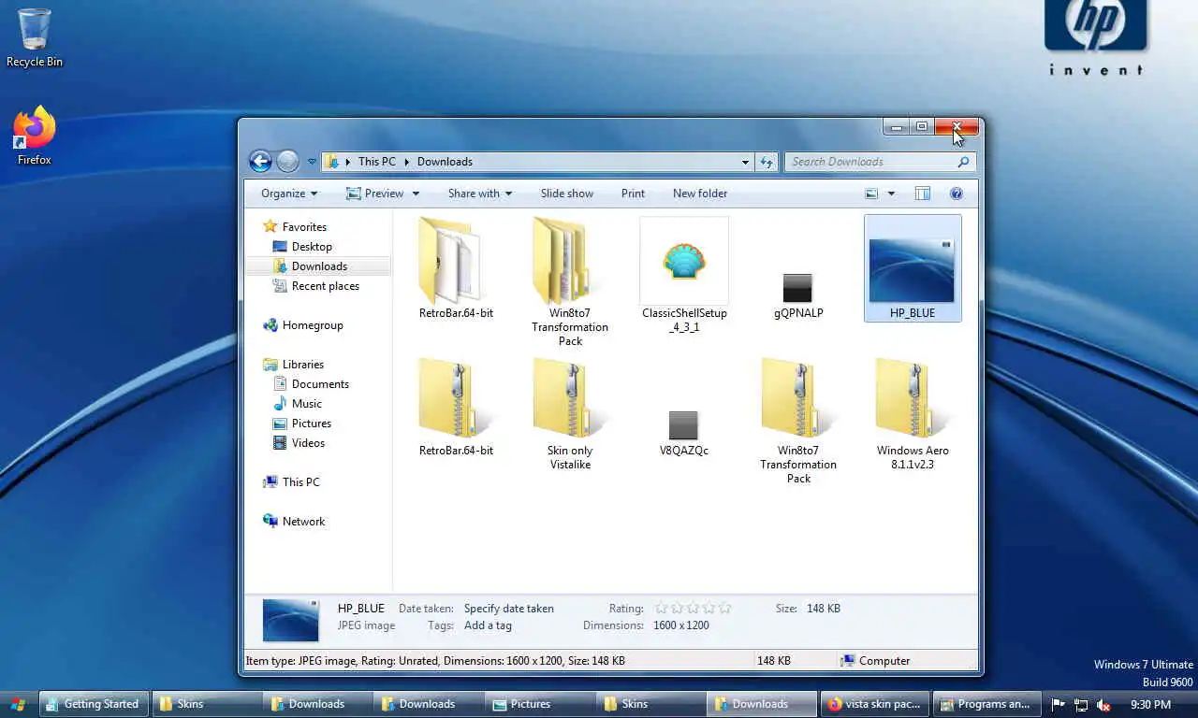1198x718 pixels.
Task: Select the HP_BLUE image thumbnail
Action: 913,269
